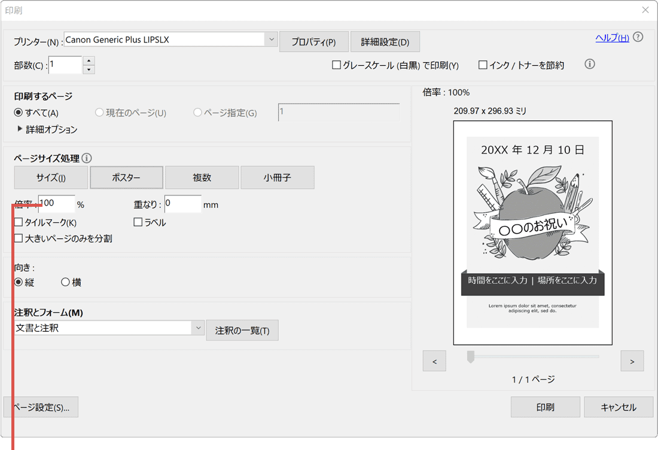Click the previous page arrow under preview
This screenshot has width=658, height=450.
[434, 360]
